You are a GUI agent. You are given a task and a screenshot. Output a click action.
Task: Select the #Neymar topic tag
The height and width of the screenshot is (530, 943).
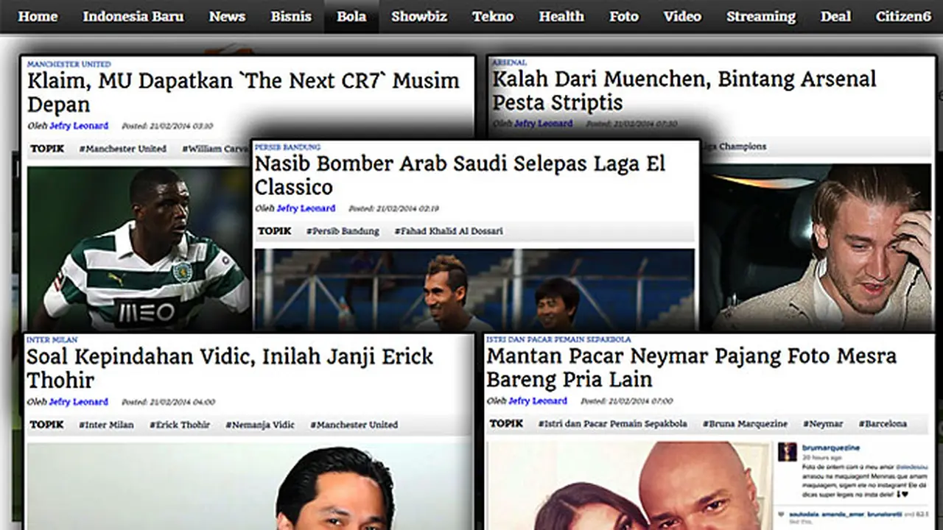click(823, 424)
